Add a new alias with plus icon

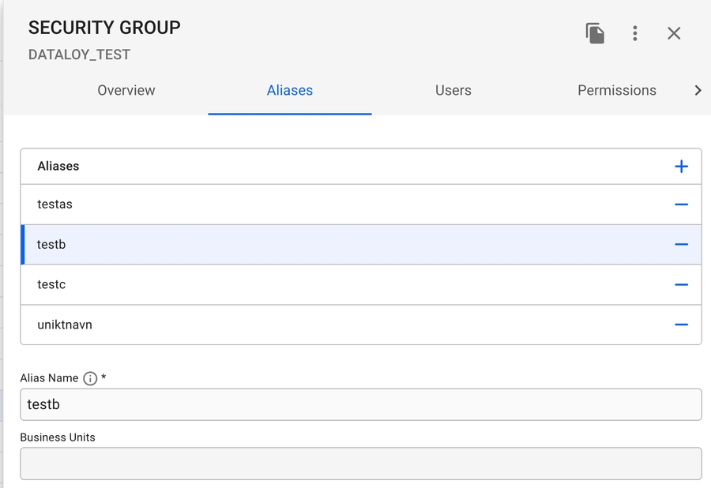pyautogui.click(x=681, y=167)
